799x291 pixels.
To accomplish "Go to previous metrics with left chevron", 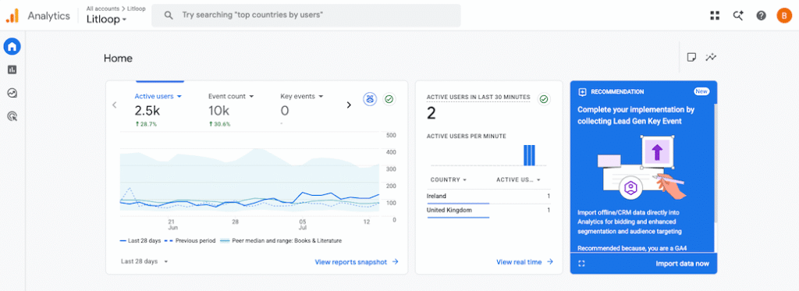I will [x=114, y=105].
